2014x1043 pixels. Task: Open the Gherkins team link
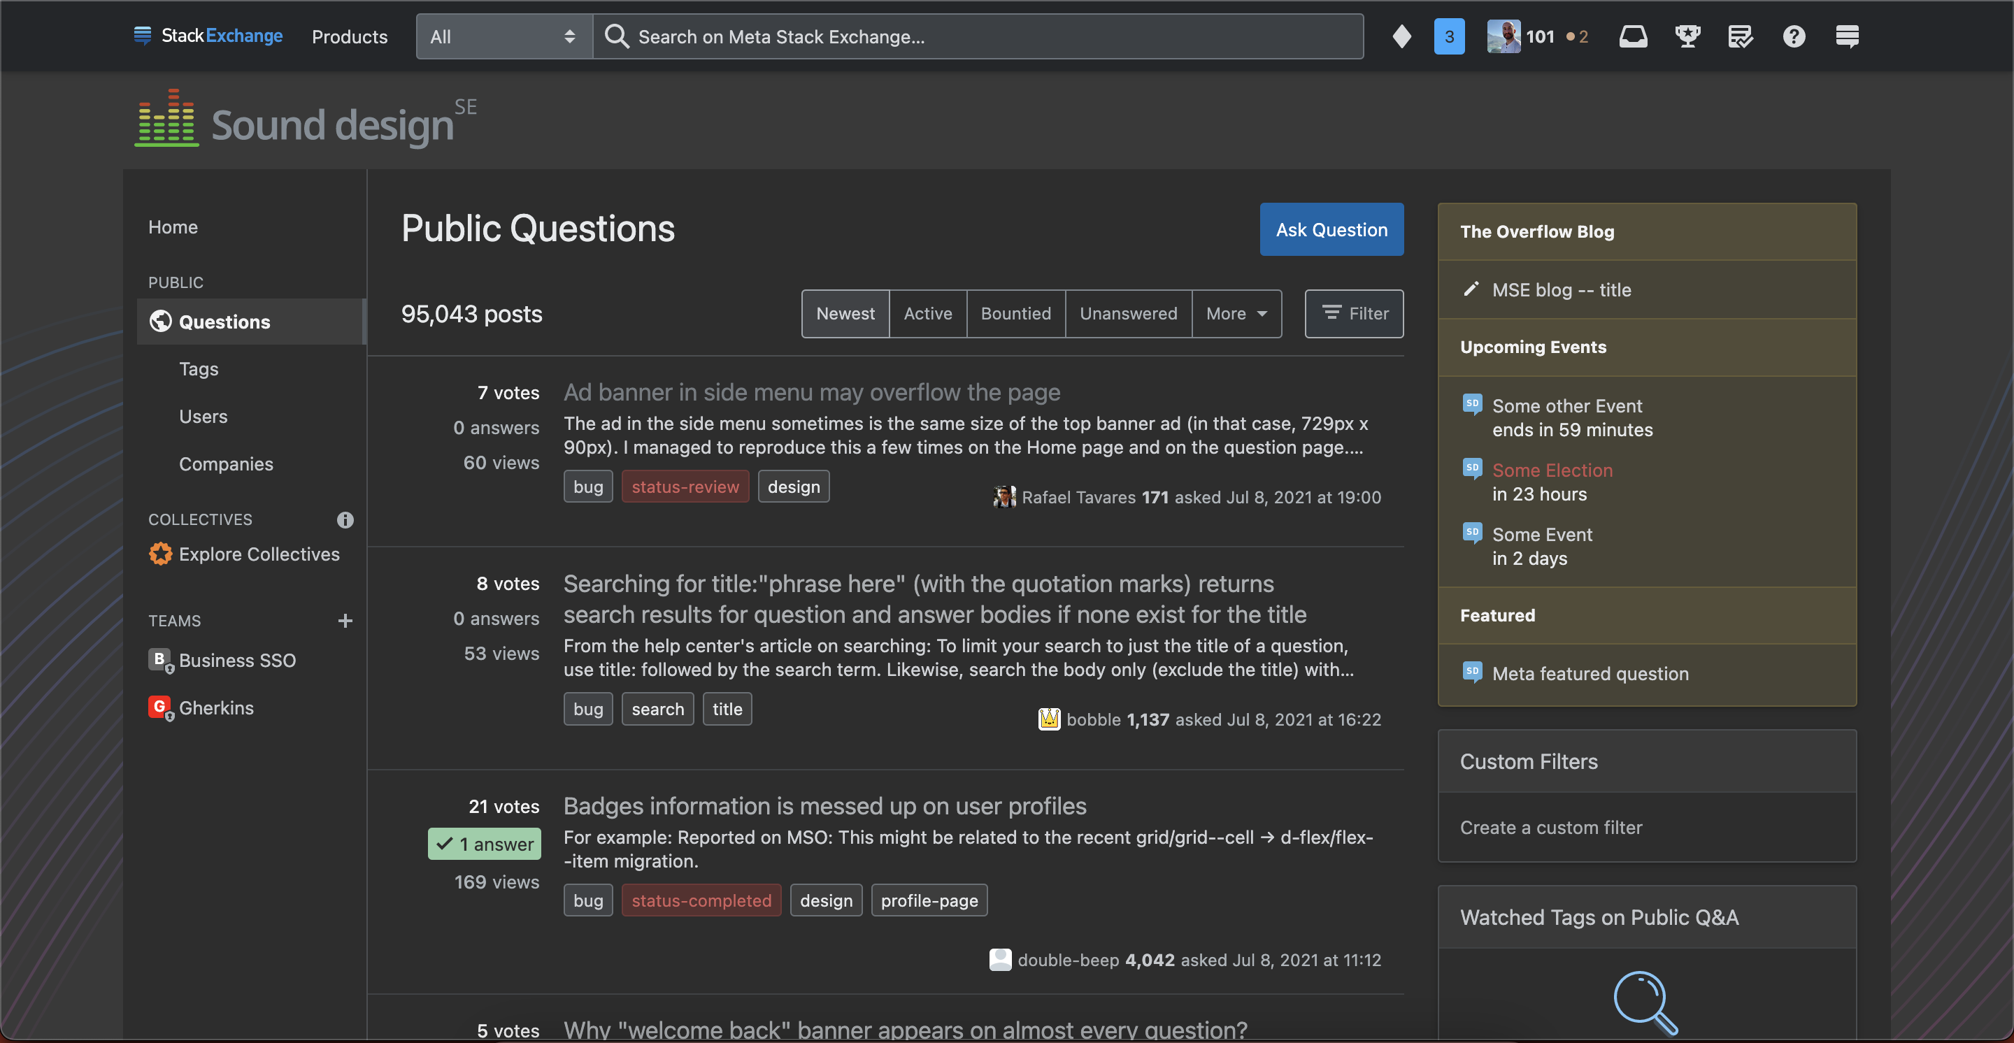[216, 708]
